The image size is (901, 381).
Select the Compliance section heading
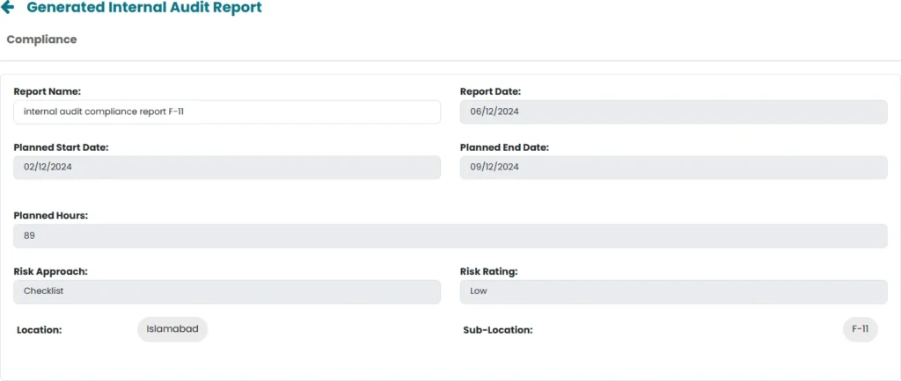pos(41,40)
